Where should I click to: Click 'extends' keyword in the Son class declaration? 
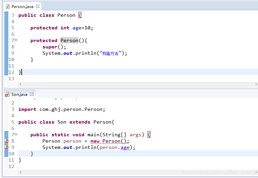tap(80, 122)
